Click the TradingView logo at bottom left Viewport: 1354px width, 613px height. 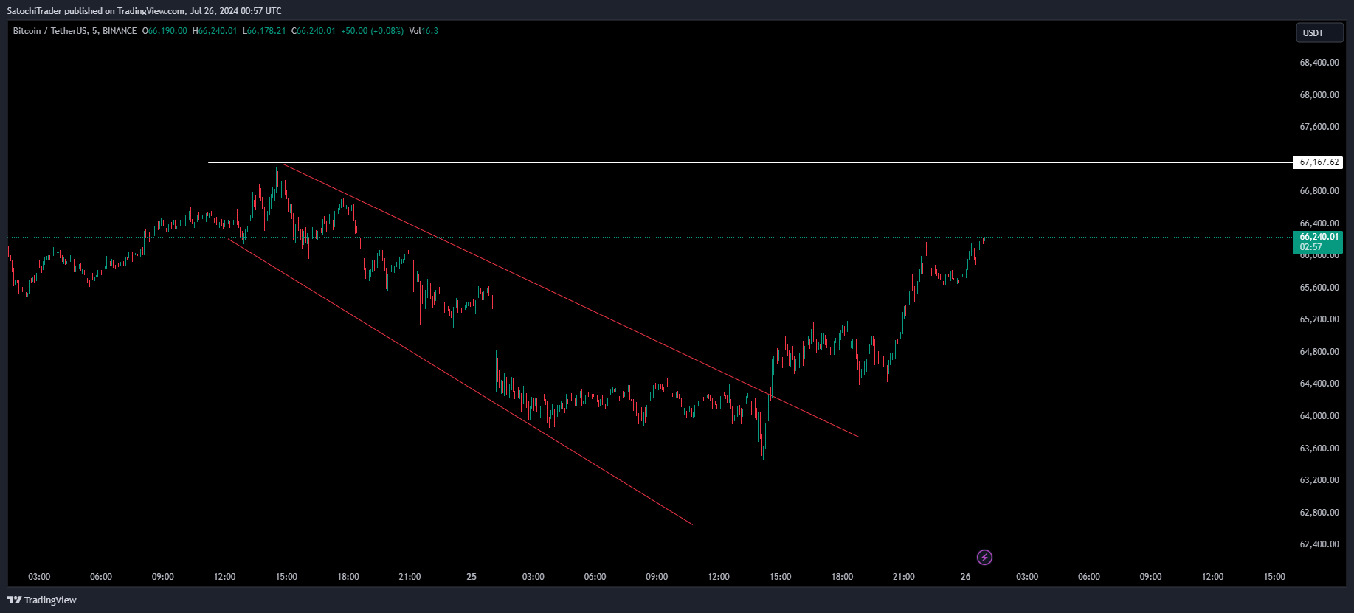[x=42, y=600]
